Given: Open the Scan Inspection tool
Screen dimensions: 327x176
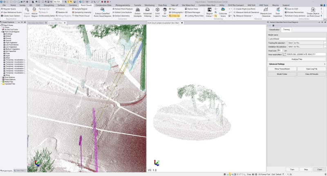Looking at the screenshot, I should [x=278, y=10].
